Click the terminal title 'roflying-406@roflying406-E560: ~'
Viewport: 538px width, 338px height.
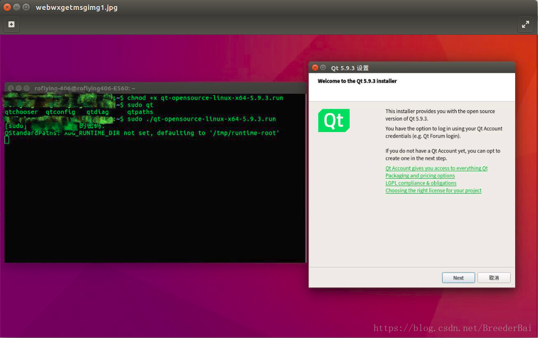coord(85,88)
